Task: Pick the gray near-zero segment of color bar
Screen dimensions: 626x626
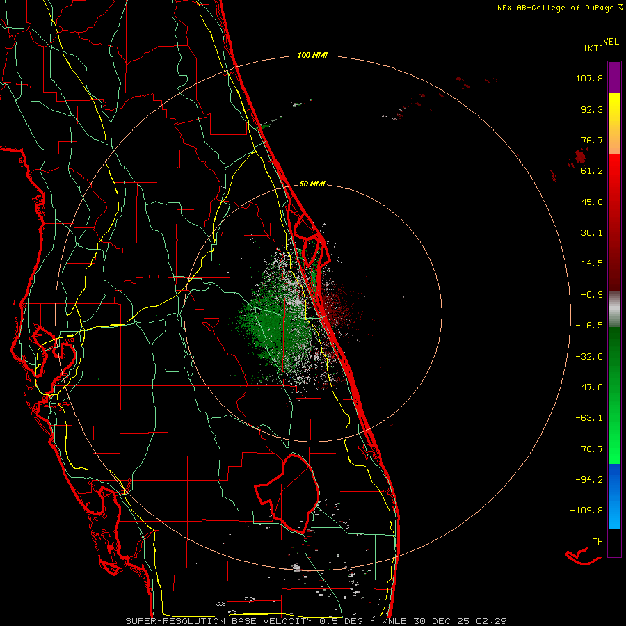Action: [x=614, y=310]
